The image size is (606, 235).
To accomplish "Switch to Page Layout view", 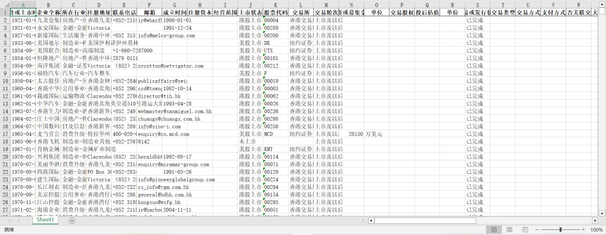I will coord(509,229).
